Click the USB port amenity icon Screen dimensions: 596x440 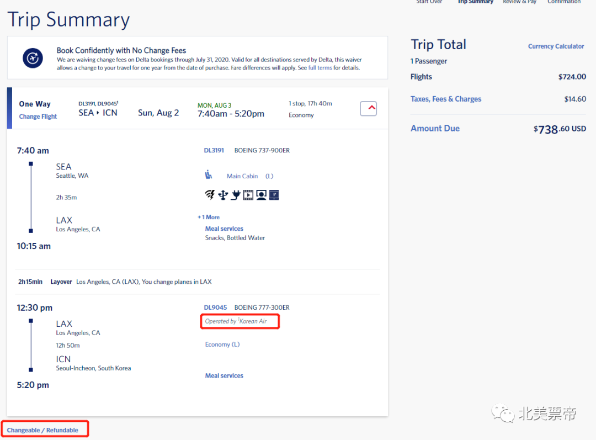click(223, 194)
